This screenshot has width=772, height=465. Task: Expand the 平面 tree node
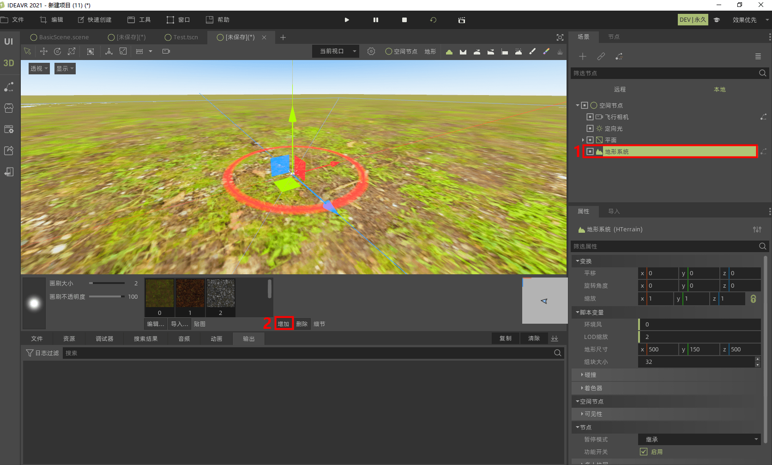(583, 140)
